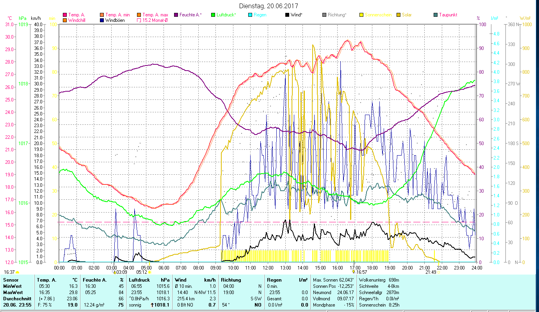
Task: Click the pressure trend arrow beside 1018.1
Action: pyautogui.click(x=152, y=305)
